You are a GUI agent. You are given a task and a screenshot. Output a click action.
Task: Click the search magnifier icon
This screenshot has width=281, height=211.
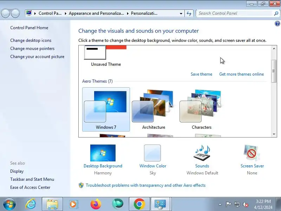tap(276, 13)
